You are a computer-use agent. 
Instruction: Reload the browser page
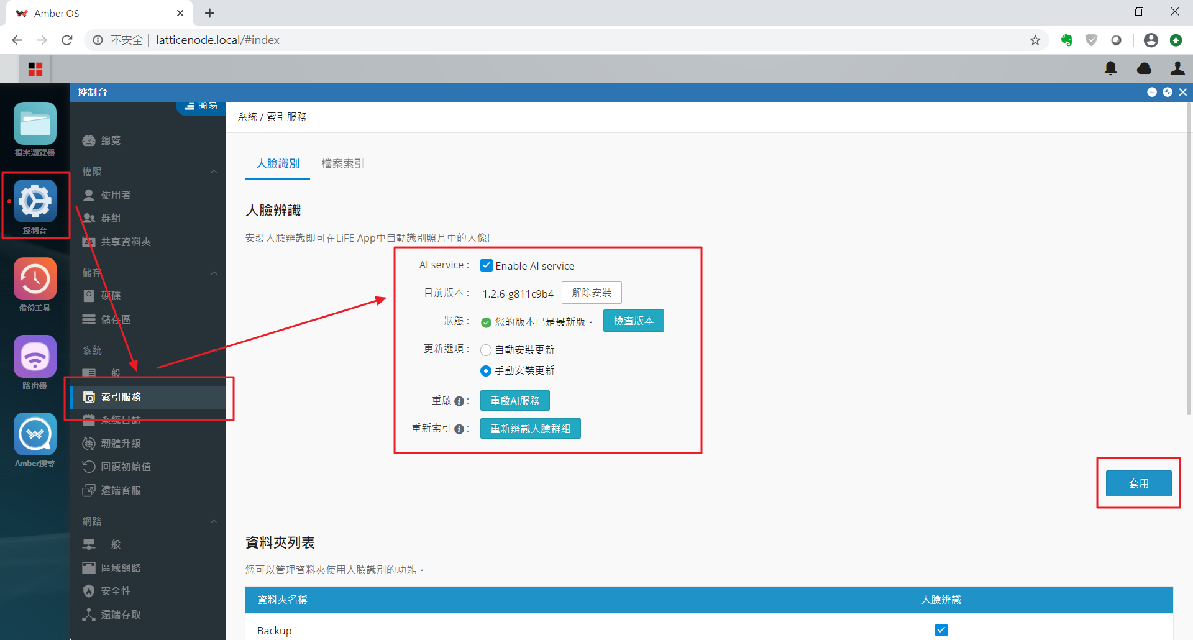click(67, 40)
